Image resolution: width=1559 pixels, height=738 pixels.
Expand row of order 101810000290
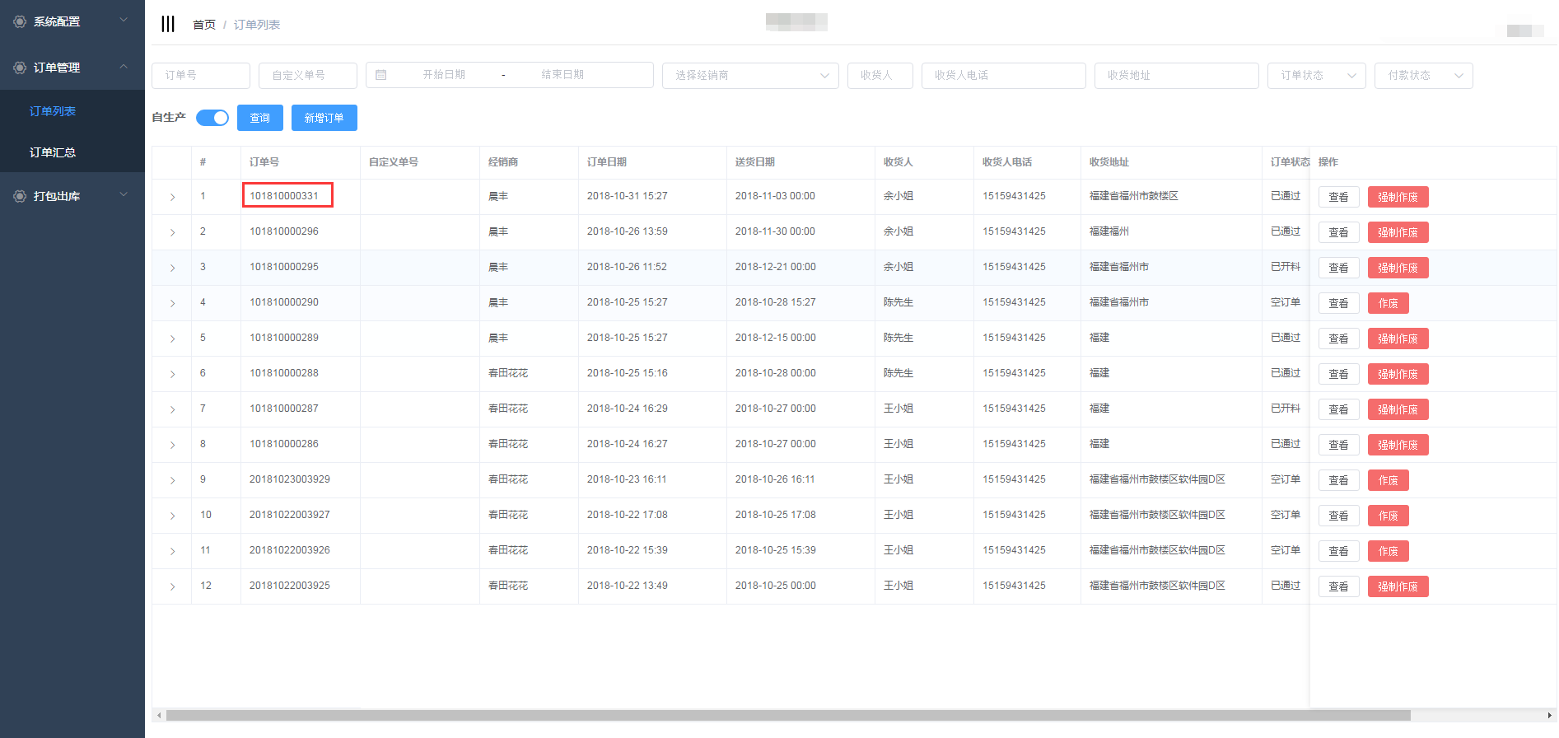coord(172,303)
